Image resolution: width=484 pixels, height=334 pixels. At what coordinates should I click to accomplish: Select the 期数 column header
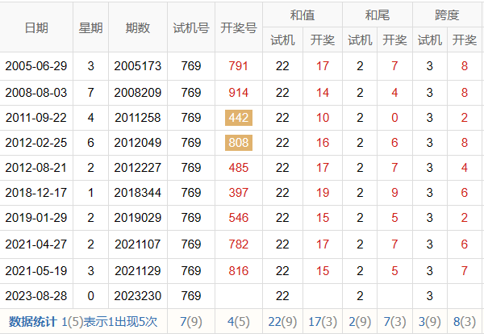click(x=138, y=27)
